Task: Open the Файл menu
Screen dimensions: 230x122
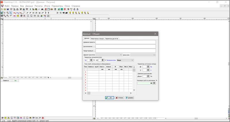Action: pos(7,6)
